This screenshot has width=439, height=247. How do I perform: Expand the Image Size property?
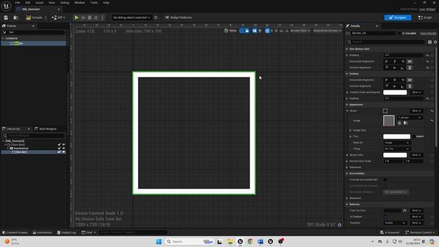351,130
